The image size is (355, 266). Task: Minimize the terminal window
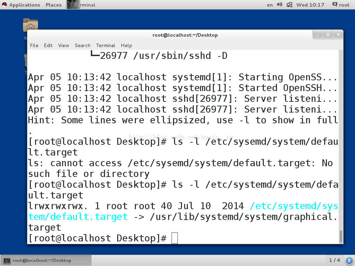pos(318,35)
